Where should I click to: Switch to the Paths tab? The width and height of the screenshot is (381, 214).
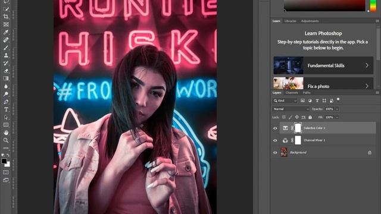(307, 93)
